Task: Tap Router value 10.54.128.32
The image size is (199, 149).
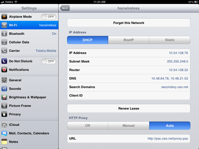Action: click(178, 70)
